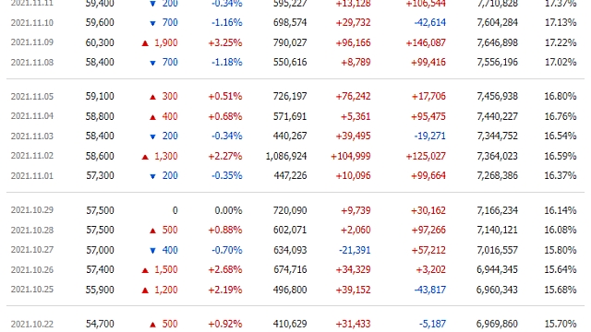
Task: Click the blue down arrow on the 2021.11.10 row
Action: [152, 23]
